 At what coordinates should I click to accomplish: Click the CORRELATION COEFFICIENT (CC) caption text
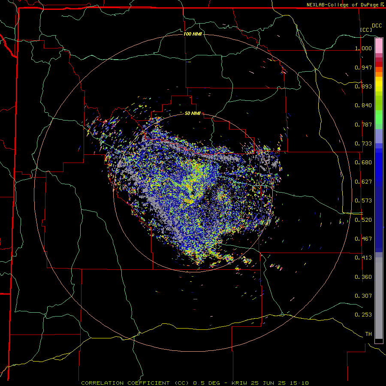(x=135, y=383)
